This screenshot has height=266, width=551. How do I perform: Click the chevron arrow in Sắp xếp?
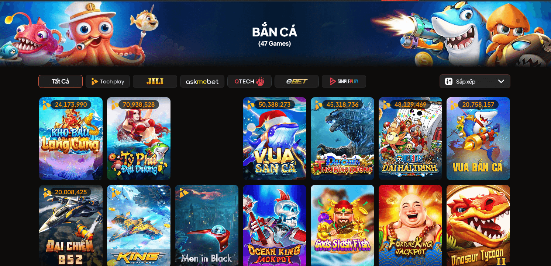[501, 81]
